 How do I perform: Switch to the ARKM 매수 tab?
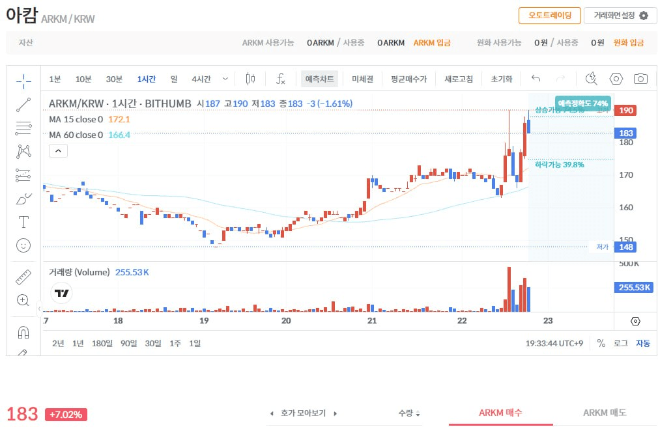pyautogui.click(x=500, y=413)
